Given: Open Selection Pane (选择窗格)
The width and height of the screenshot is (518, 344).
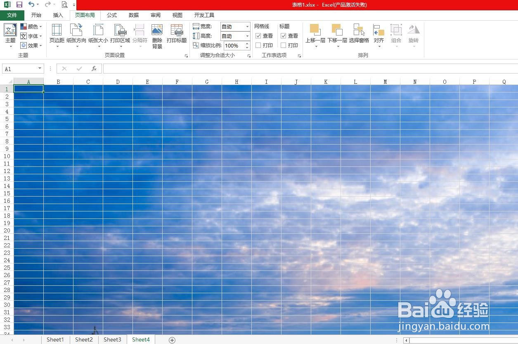Looking at the screenshot, I should tap(359, 34).
